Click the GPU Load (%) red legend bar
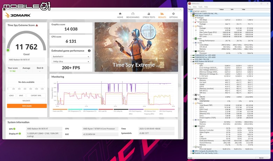273x161 pixels. pos(106,109)
